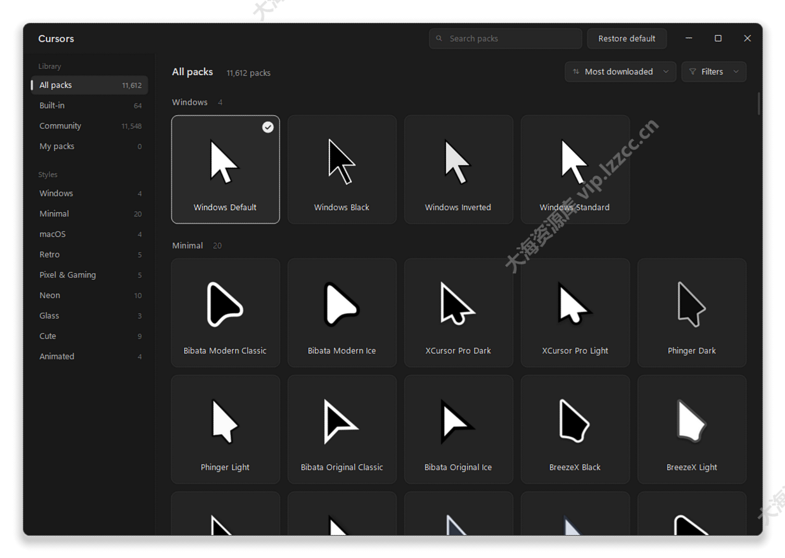Minimize the Cursors window

[689, 38]
